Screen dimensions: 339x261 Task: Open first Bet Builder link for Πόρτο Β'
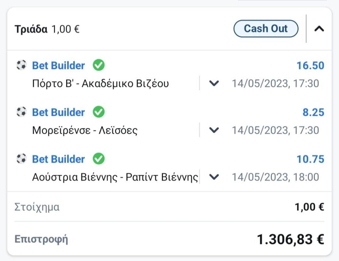pyautogui.click(x=58, y=66)
